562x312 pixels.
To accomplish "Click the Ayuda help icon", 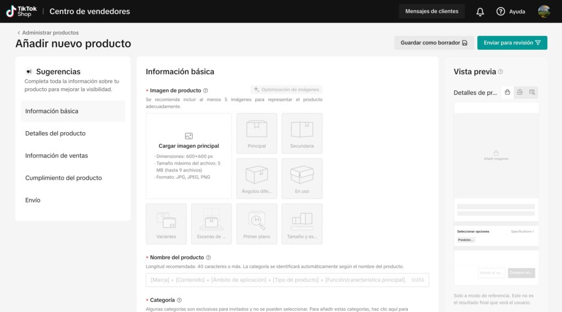I will (x=501, y=12).
